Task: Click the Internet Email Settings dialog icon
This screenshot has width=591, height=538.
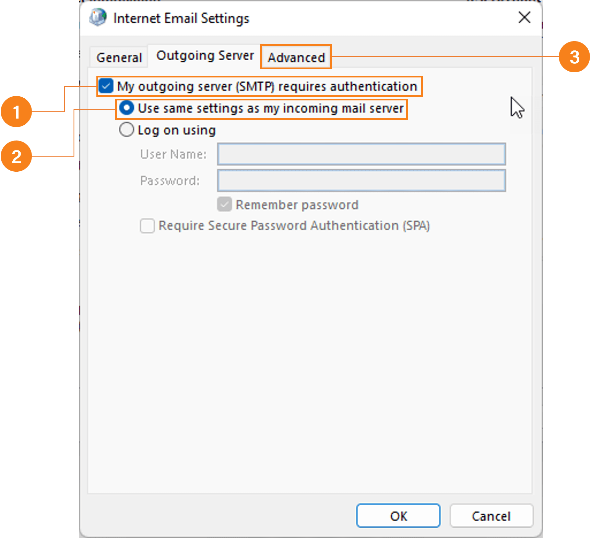Action: tap(97, 18)
